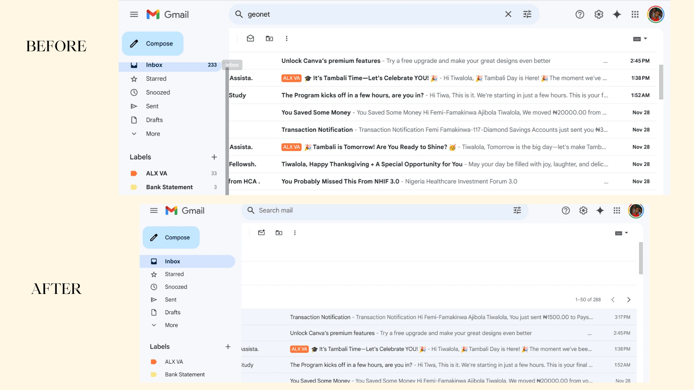
Task: Open the Sent folder in the bottom sidebar
Action: pyautogui.click(x=170, y=300)
